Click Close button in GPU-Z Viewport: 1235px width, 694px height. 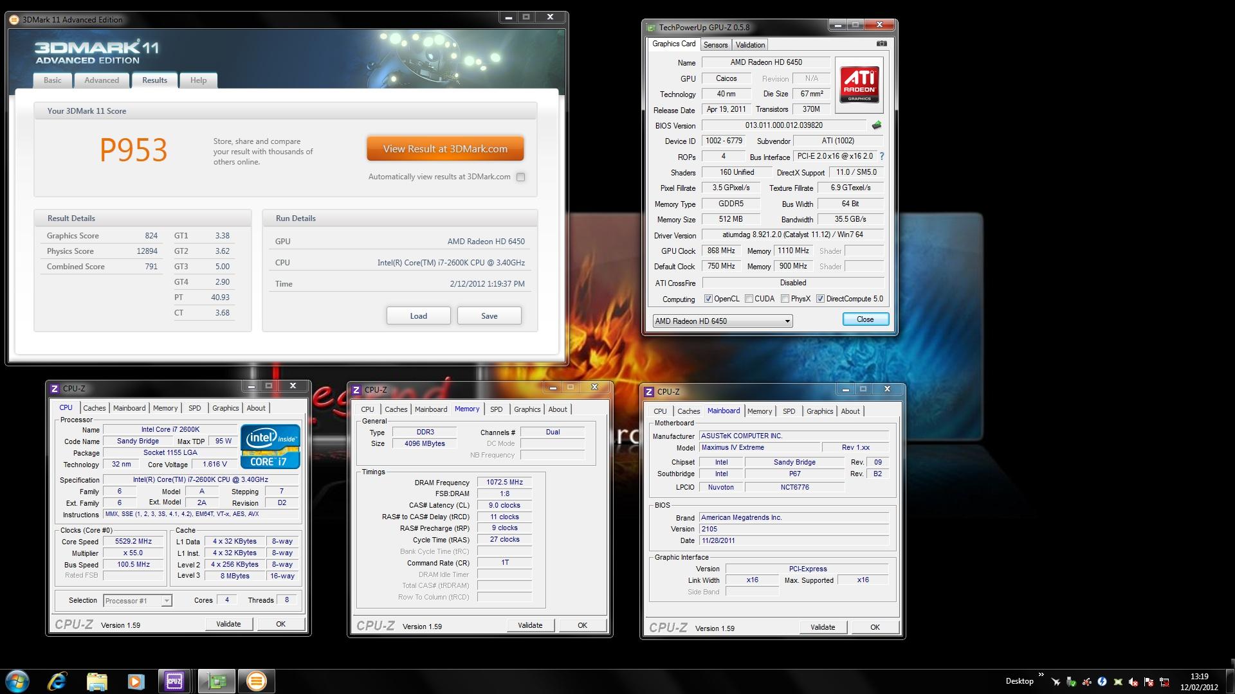click(865, 319)
